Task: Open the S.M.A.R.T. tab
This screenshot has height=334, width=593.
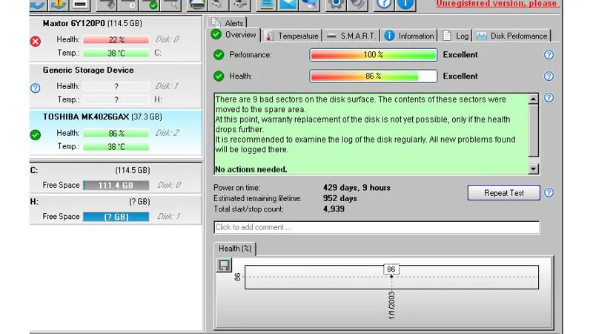Action: [351, 36]
